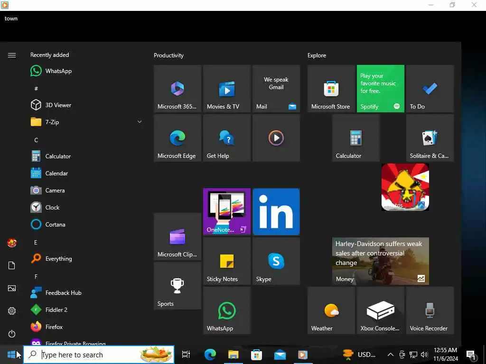Click the Power button in Start sidebar
Viewport: 486px width, 364px height.
[12, 334]
